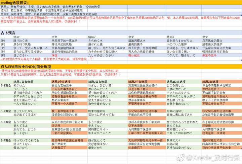
Task: Click the '8-3面会' row label
Action: [6, 122]
